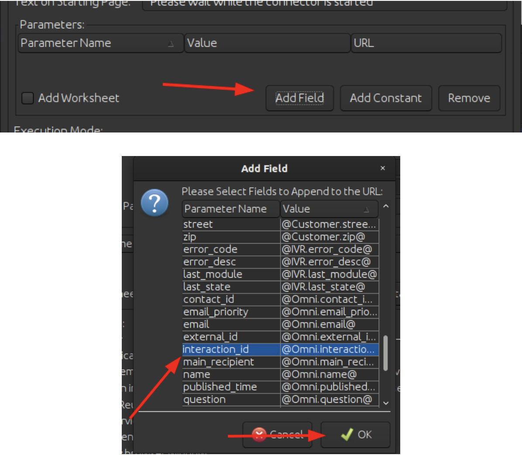Click the @IVR.error_code@ value cell

click(x=330, y=249)
